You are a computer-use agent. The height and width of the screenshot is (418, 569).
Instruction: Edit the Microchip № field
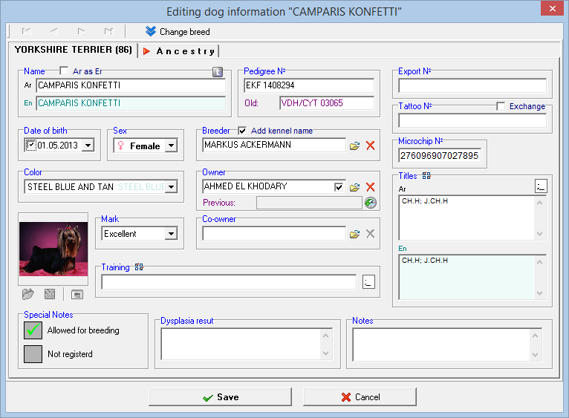click(440, 156)
